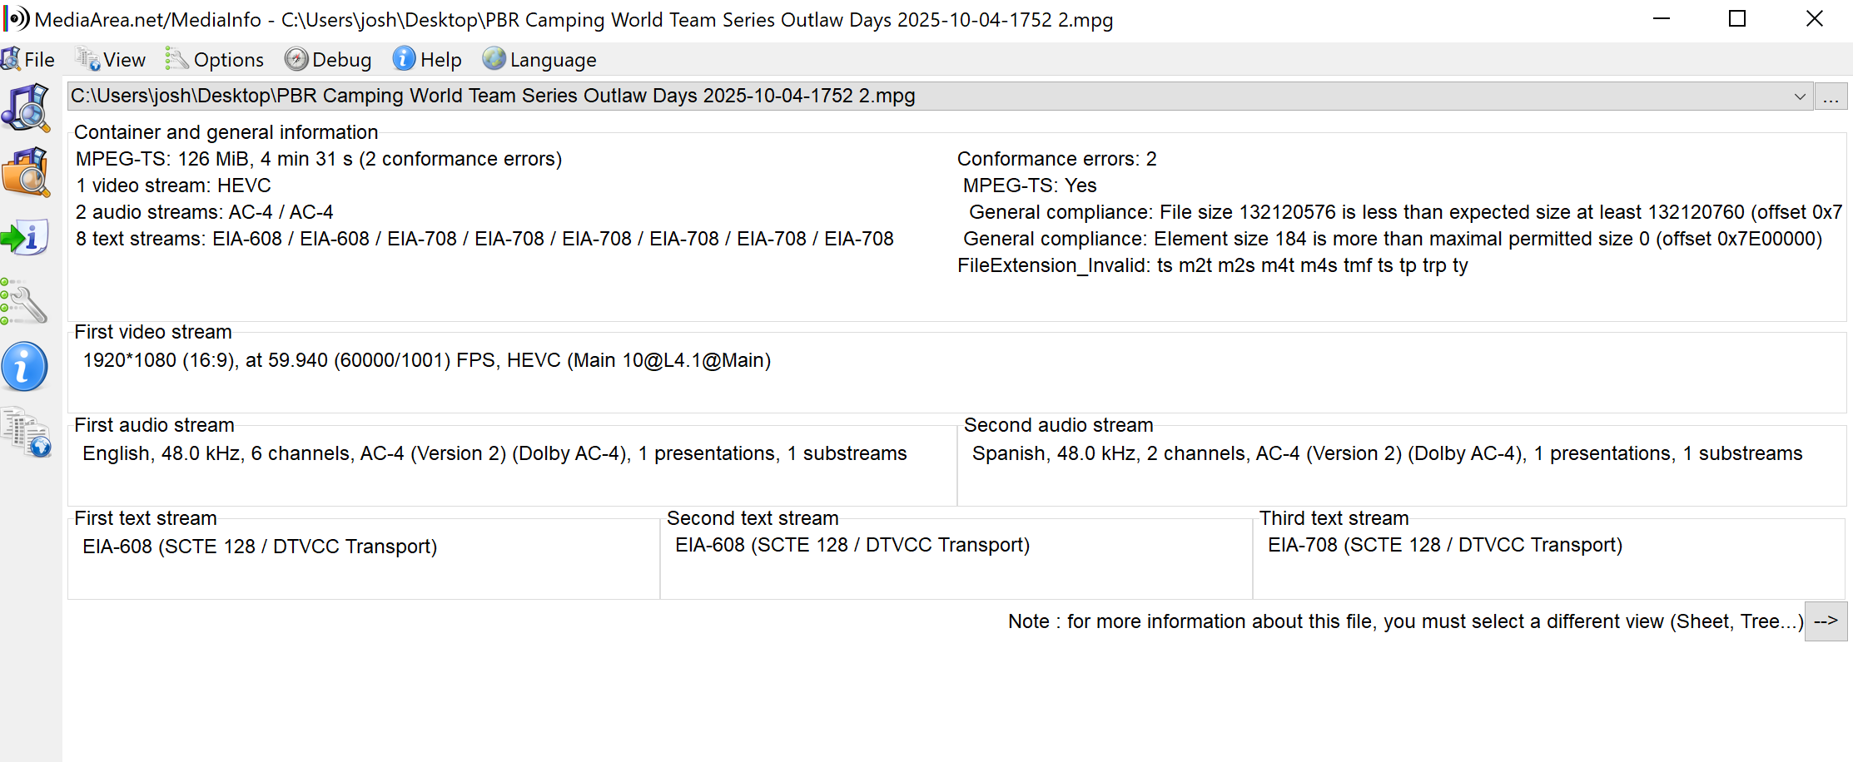
Task: Click the blue About info sidebar icon
Action: [x=24, y=367]
